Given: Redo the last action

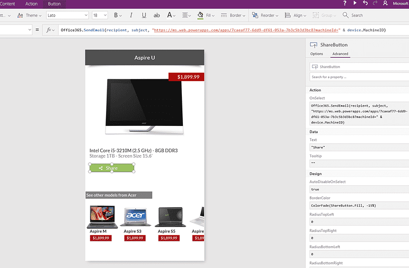Looking at the screenshot, I should pos(375,3).
